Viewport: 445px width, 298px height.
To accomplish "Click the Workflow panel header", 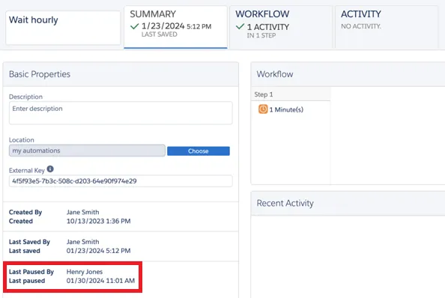I will tap(348, 74).
